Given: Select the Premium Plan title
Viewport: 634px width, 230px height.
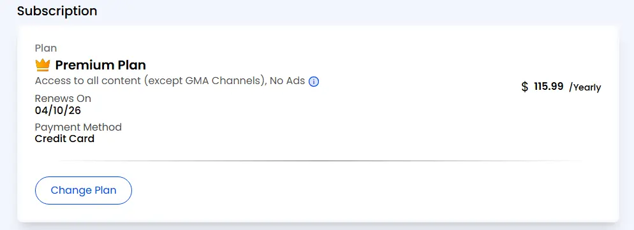Looking at the screenshot, I should pos(100,65).
